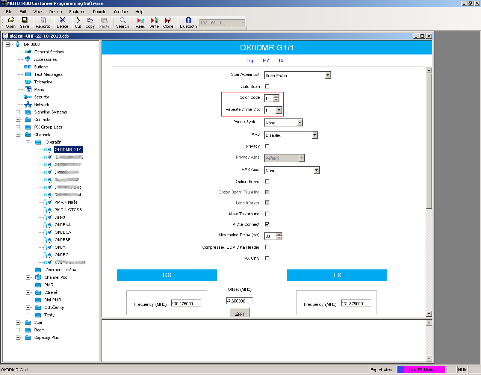Jump to the RX link
This screenshot has width=481, height=375.
click(266, 61)
